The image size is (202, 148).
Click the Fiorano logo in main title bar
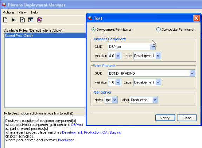[x=4, y=5]
